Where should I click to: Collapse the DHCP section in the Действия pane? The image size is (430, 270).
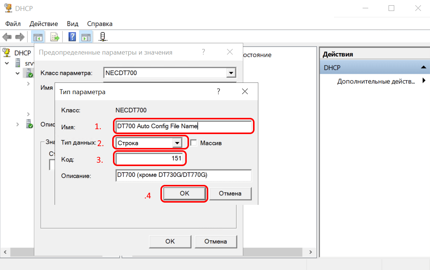coord(423,67)
